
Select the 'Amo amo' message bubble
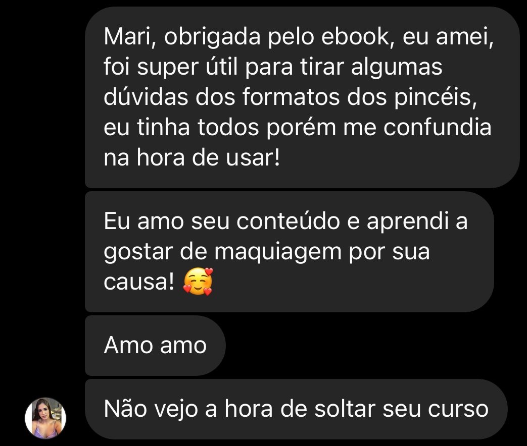[x=155, y=345]
